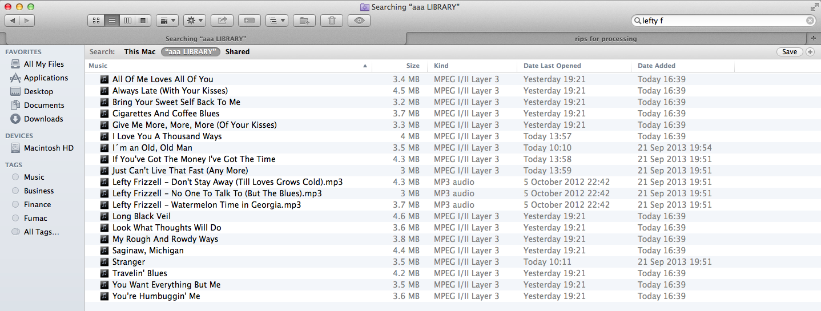Select 'You Want Everything But Me' file
This screenshot has height=311, width=821.
(x=167, y=285)
